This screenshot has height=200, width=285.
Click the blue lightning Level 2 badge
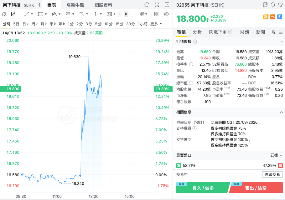click(280, 17)
